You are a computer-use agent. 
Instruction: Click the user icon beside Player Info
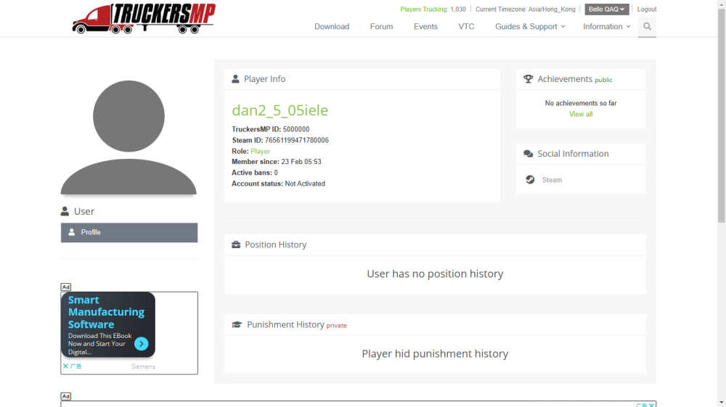235,79
